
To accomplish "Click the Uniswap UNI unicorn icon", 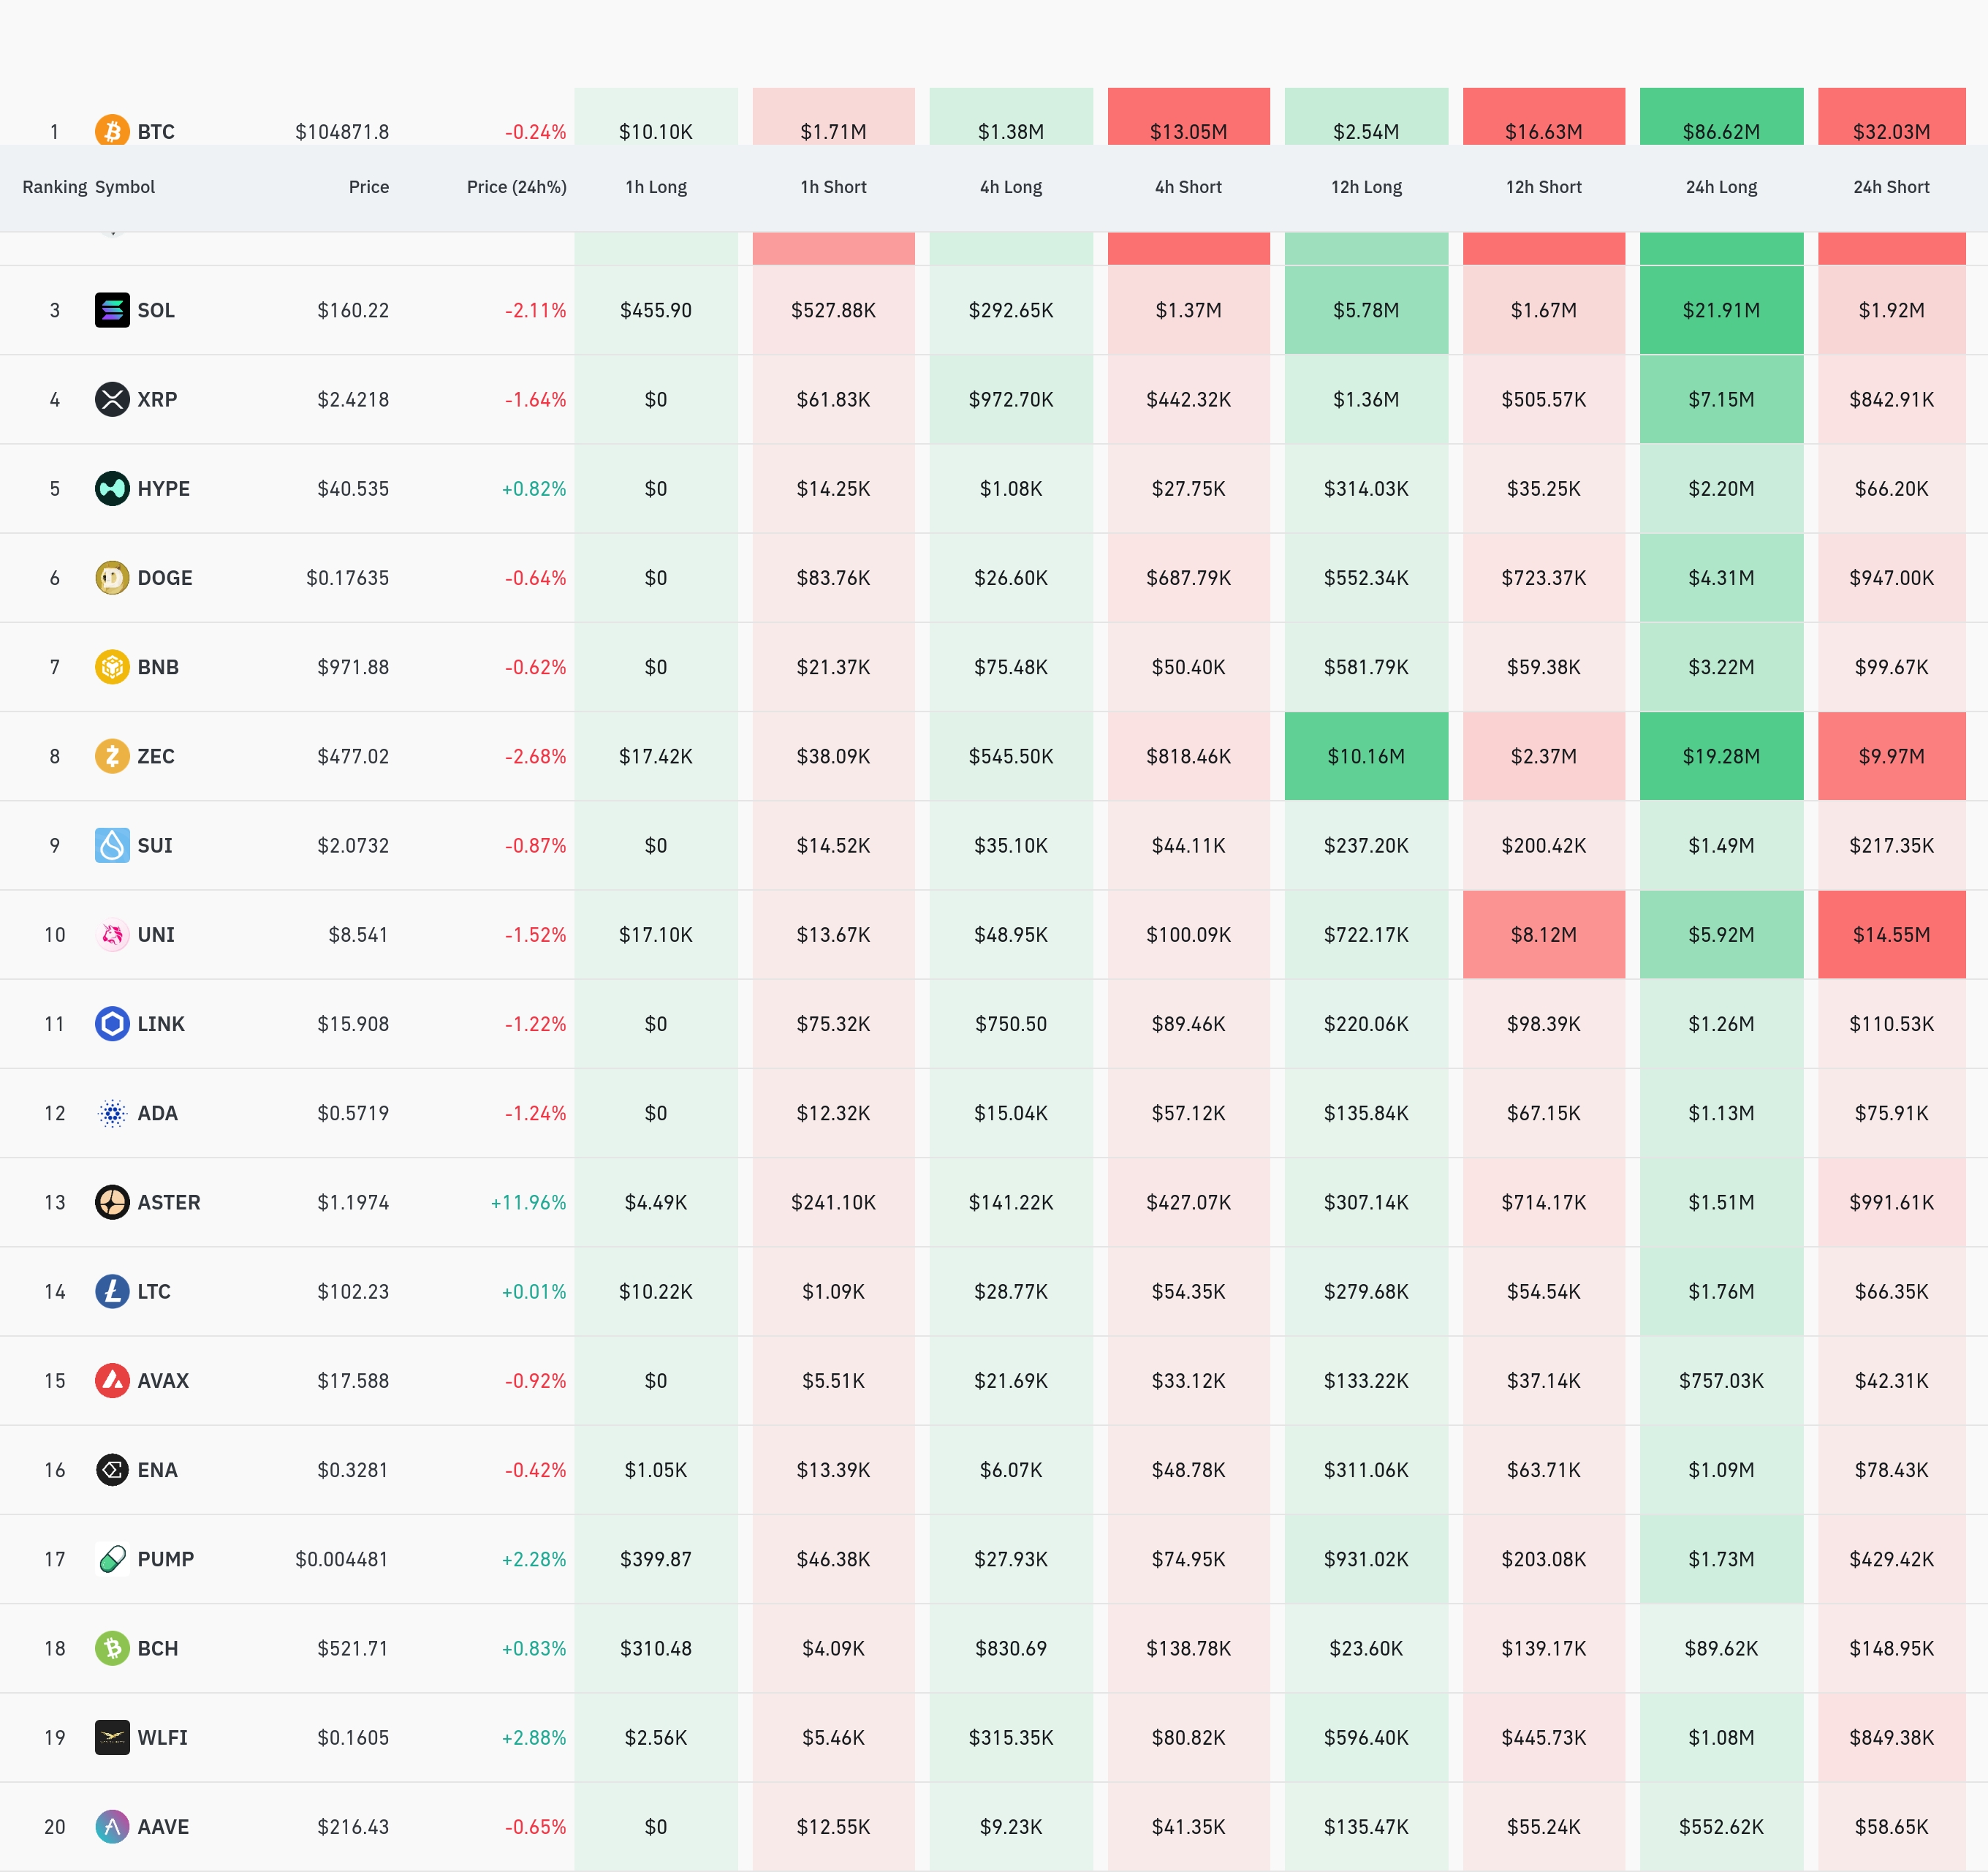I will [x=112, y=935].
